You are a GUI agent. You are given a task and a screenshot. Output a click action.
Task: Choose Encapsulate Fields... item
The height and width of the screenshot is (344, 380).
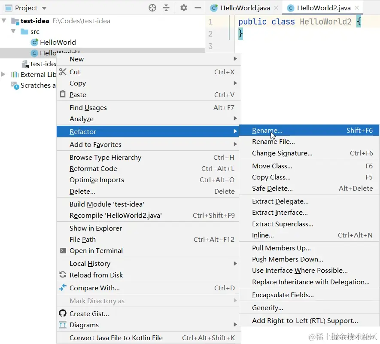click(309, 295)
